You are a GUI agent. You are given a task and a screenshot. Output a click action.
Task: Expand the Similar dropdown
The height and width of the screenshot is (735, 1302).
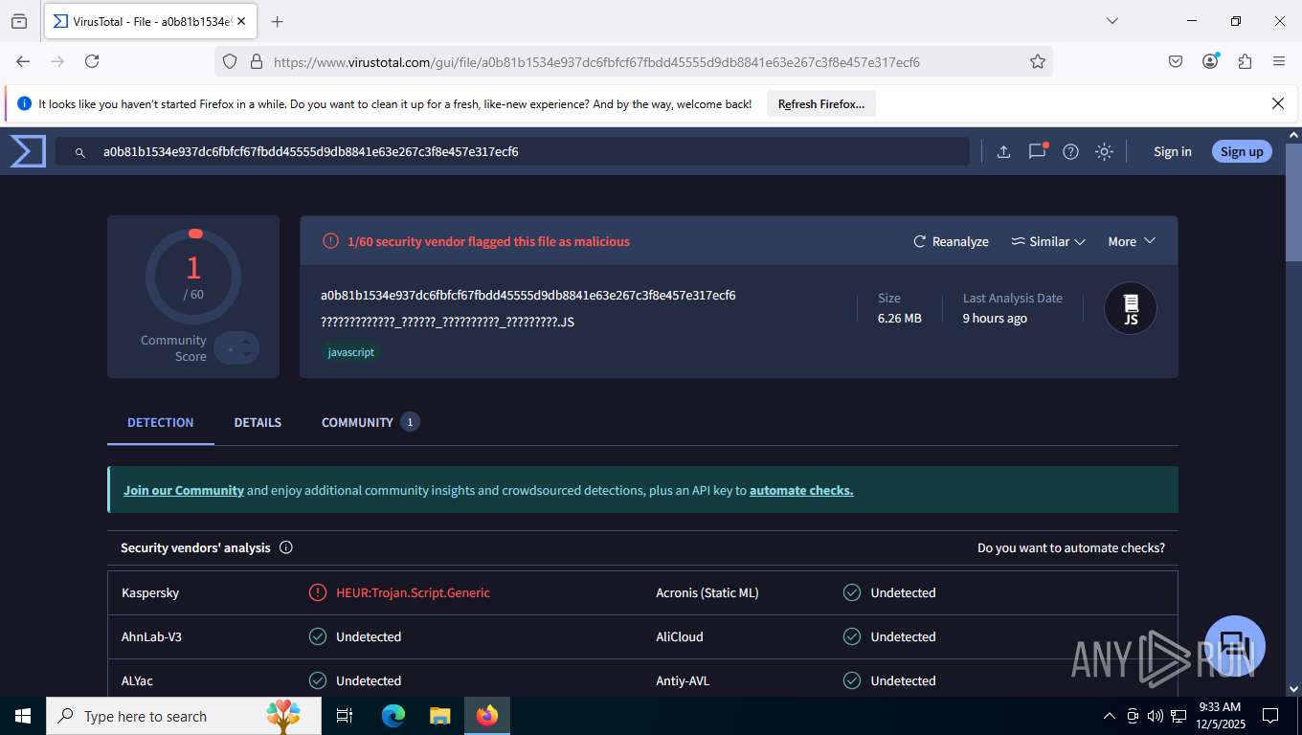tap(1048, 241)
